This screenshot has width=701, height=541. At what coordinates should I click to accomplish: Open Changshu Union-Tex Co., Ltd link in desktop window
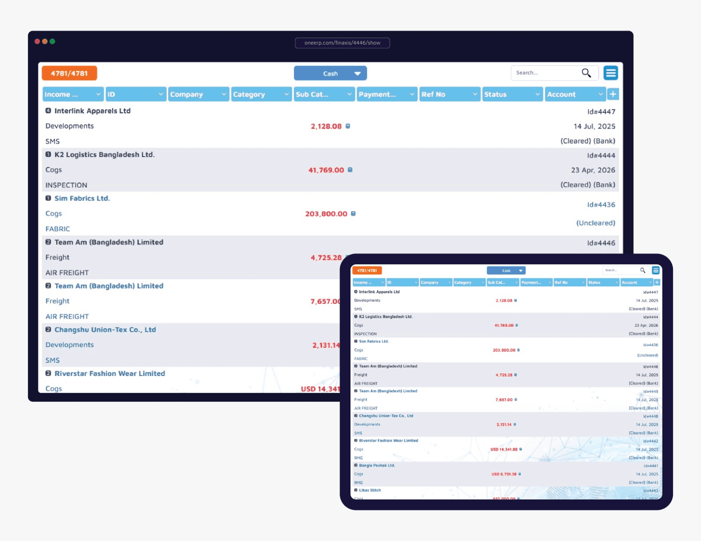pos(105,330)
